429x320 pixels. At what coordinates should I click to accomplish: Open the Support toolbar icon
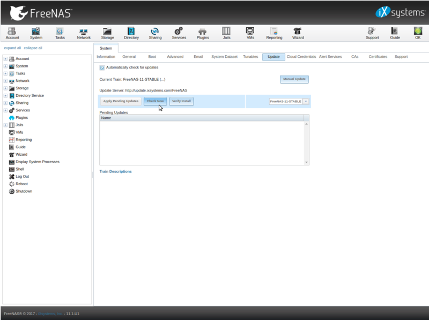pyautogui.click(x=372, y=33)
